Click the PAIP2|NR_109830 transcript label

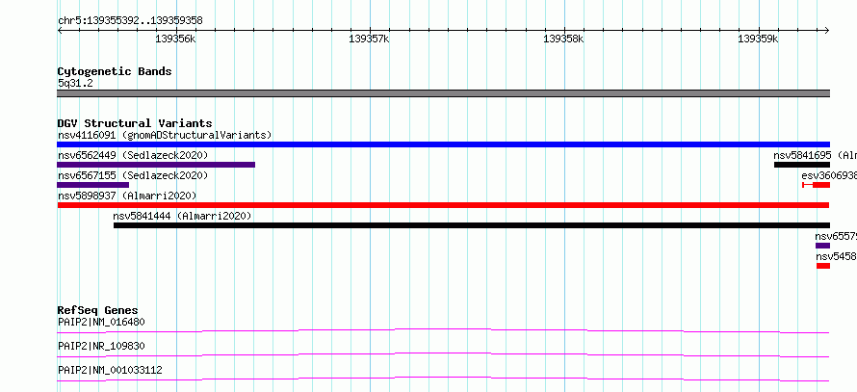coord(101,346)
